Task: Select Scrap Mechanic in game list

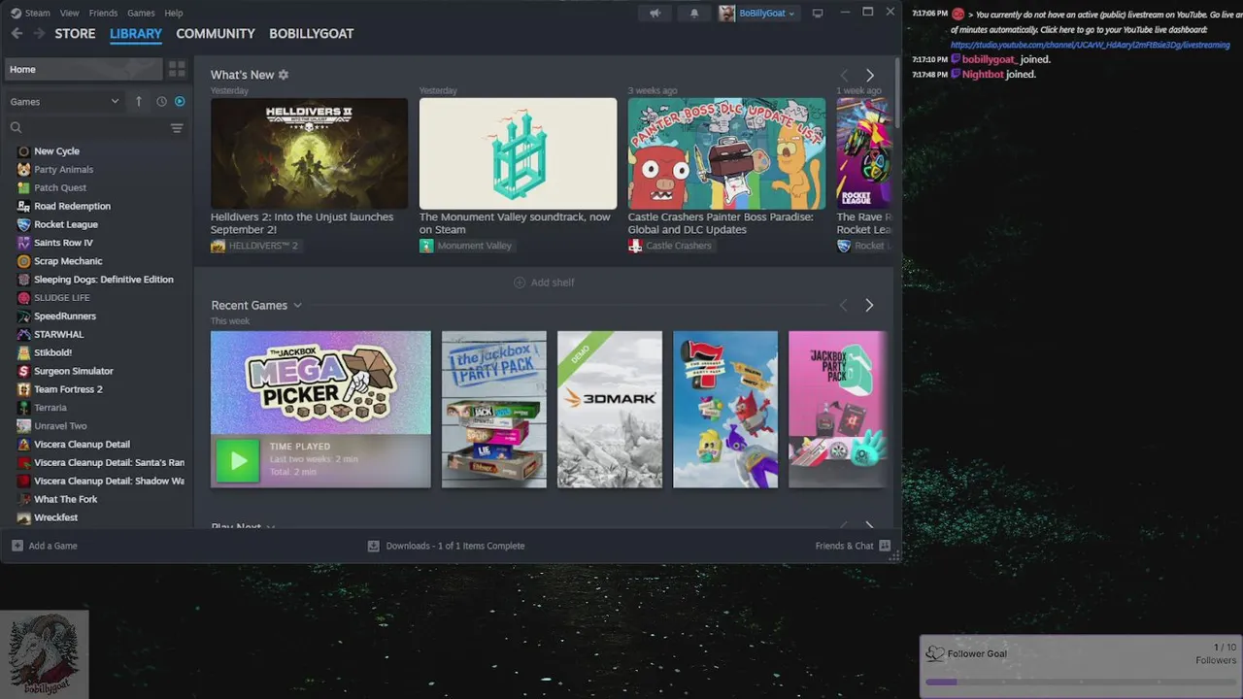Action: click(x=68, y=261)
